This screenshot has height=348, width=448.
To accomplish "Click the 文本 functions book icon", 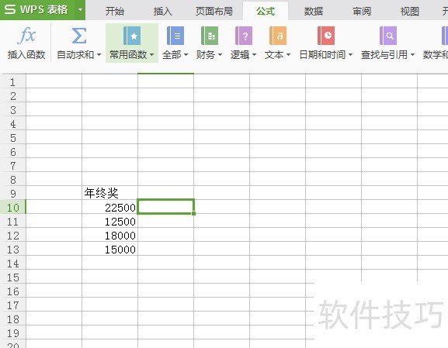I will (x=278, y=36).
